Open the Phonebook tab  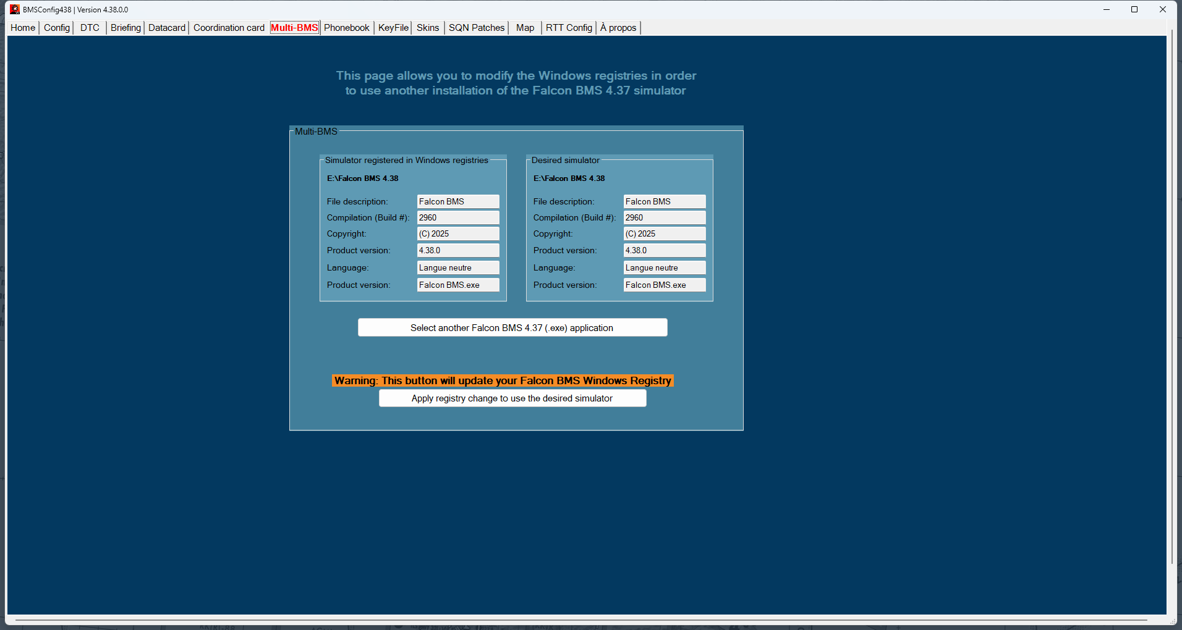click(347, 28)
